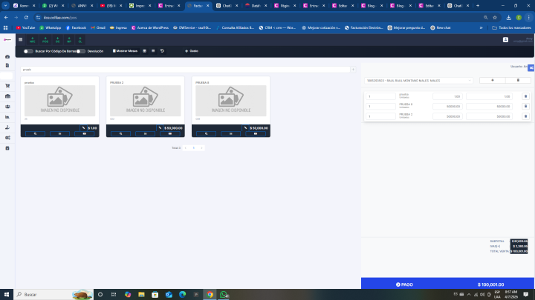Click the POS shortcut in the top bar
The height and width of the screenshot is (300, 535).
[x=45, y=40]
